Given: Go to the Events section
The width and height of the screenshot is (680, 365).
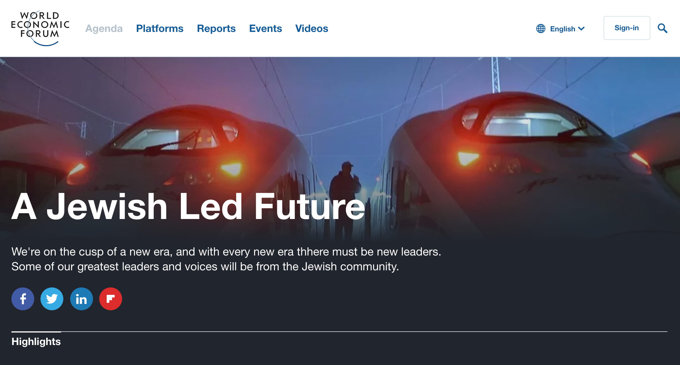Looking at the screenshot, I should [266, 28].
